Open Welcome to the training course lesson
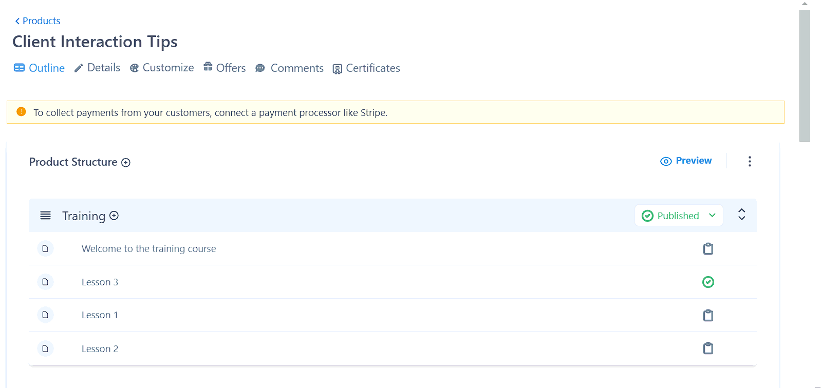Viewport: 821px width, 388px height. pos(149,248)
